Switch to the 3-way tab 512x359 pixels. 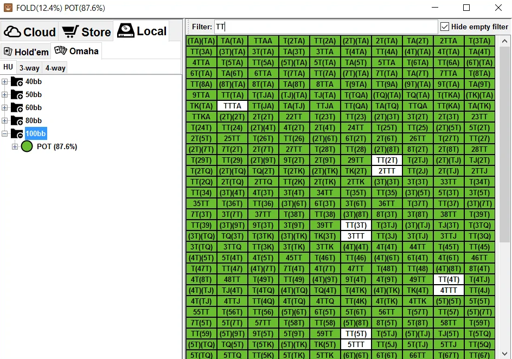click(29, 68)
